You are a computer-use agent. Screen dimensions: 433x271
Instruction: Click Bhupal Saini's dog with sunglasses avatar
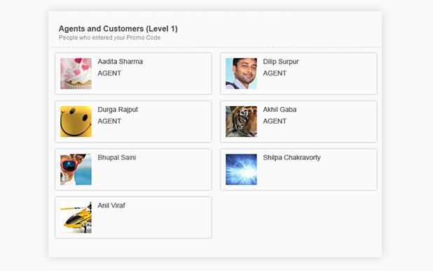pyautogui.click(x=76, y=169)
